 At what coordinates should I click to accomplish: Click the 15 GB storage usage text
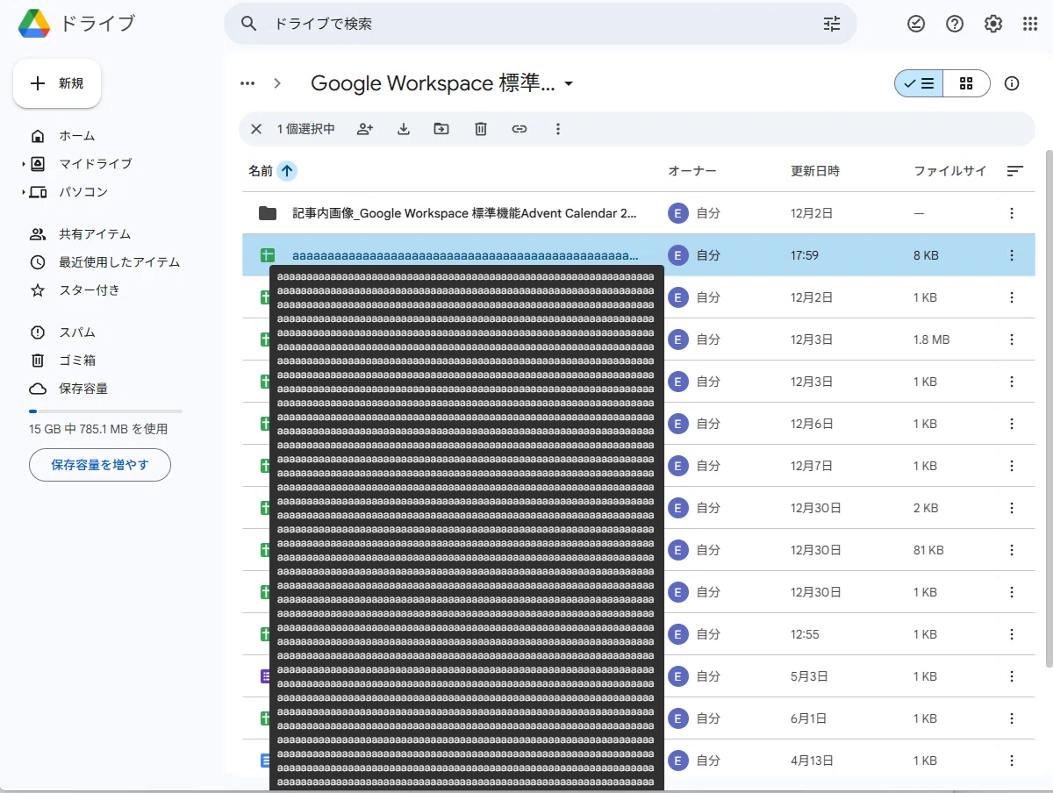pos(98,429)
